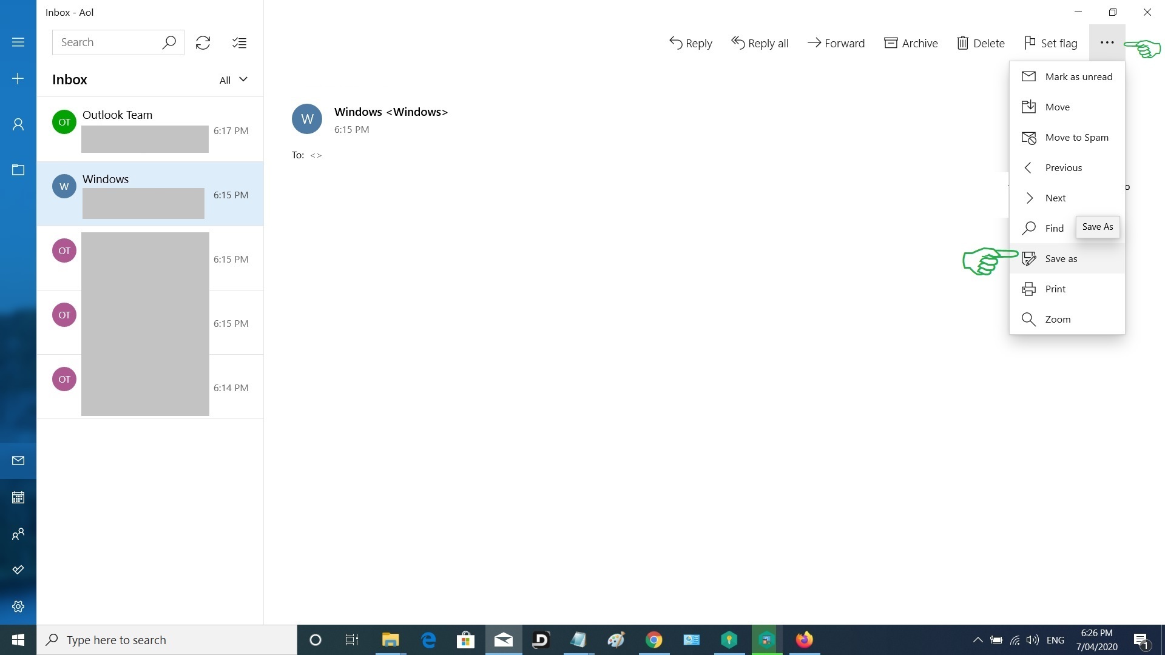Open Task View on taskbar
Image resolution: width=1165 pixels, height=655 pixels.
click(352, 640)
